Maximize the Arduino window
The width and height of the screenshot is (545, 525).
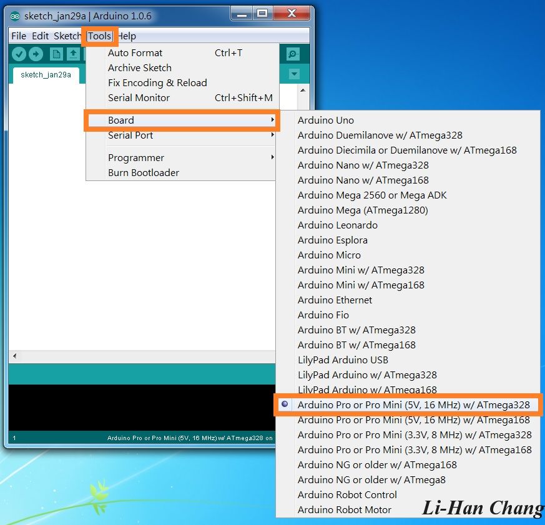tap(262, 13)
